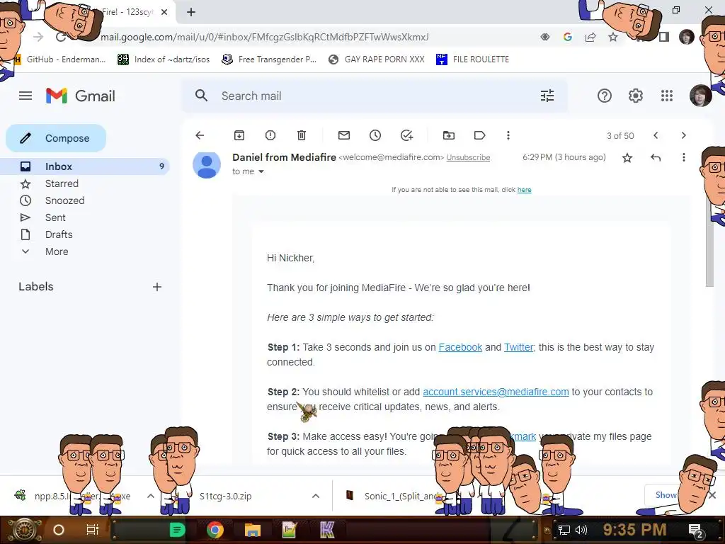Open Gmail Support help icon
Image resolution: width=725 pixels, height=544 pixels.
click(605, 96)
